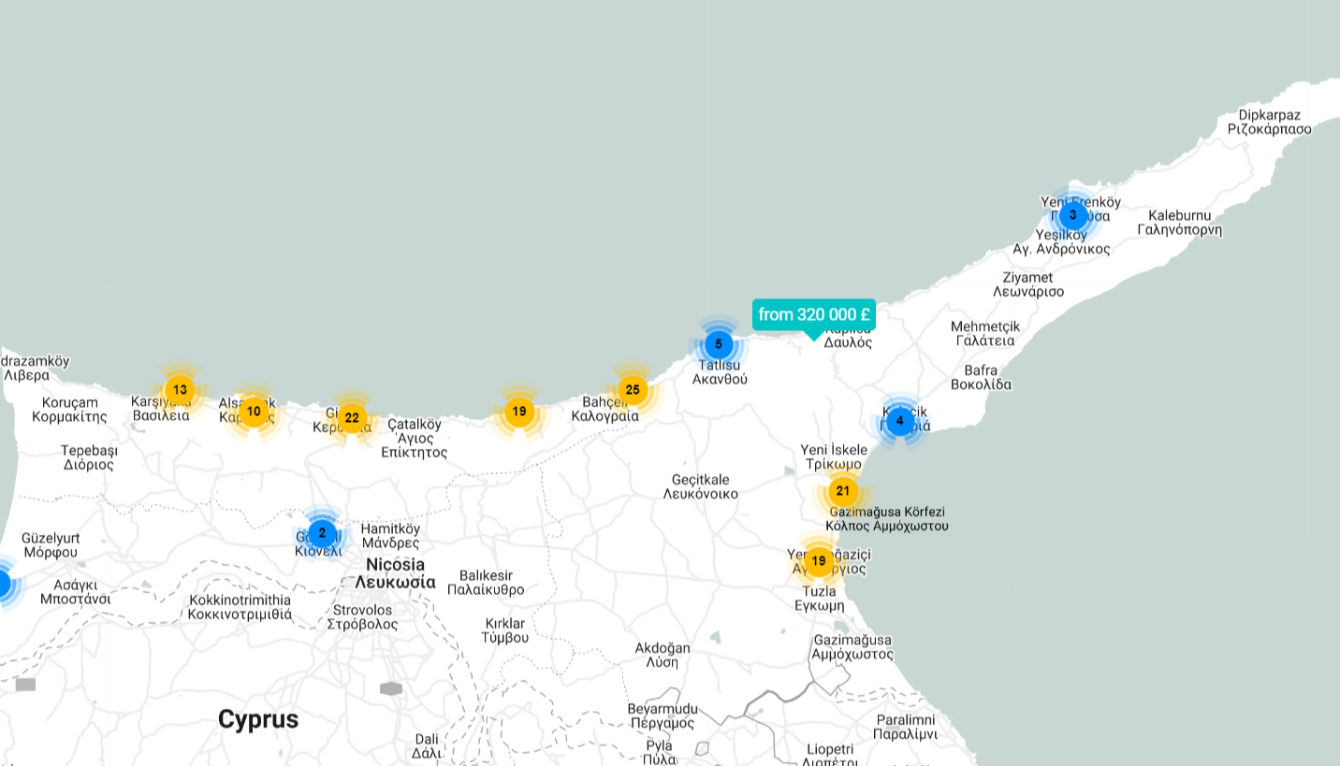The height and width of the screenshot is (766, 1340).
Task: Open the 10 listings cluster at Alsancak
Action: pos(254,412)
